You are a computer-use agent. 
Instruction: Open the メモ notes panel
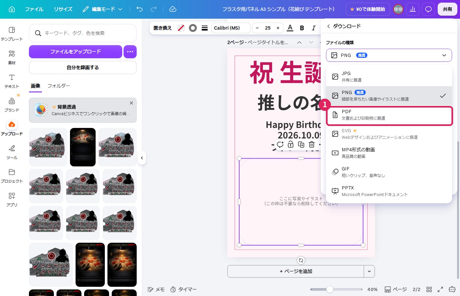click(156, 289)
